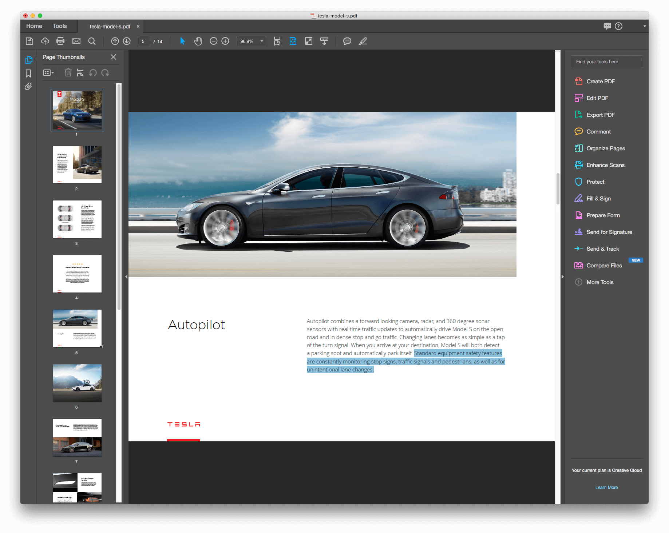
Task: Open Send for Signature tool
Action: (603, 232)
